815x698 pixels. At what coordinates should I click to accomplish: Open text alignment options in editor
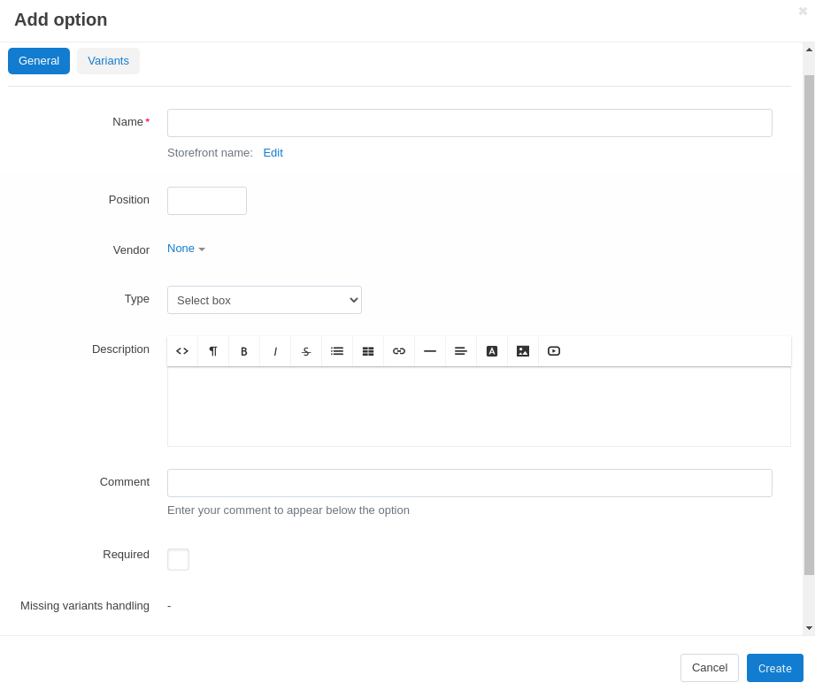(x=460, y=351)
